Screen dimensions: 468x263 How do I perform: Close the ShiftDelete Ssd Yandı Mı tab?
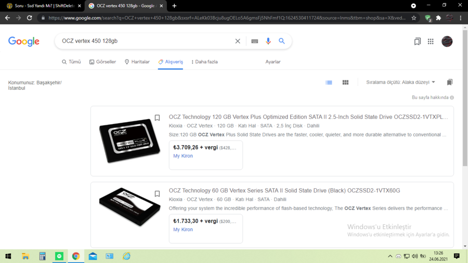(x=80, y=6)
